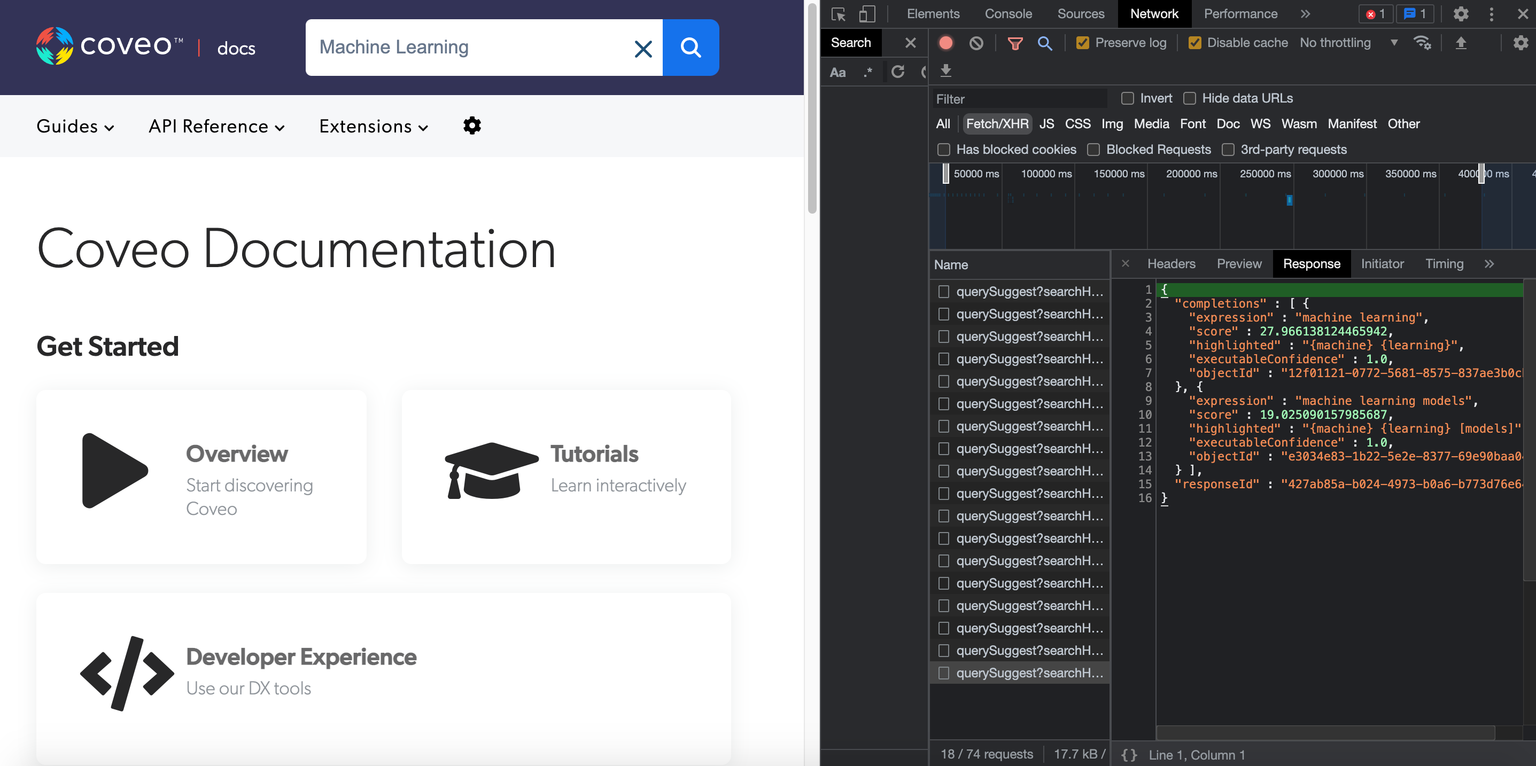Tick checkbox of first querySuggest request
The image size is (1536, 766).
tap(943, 292)
